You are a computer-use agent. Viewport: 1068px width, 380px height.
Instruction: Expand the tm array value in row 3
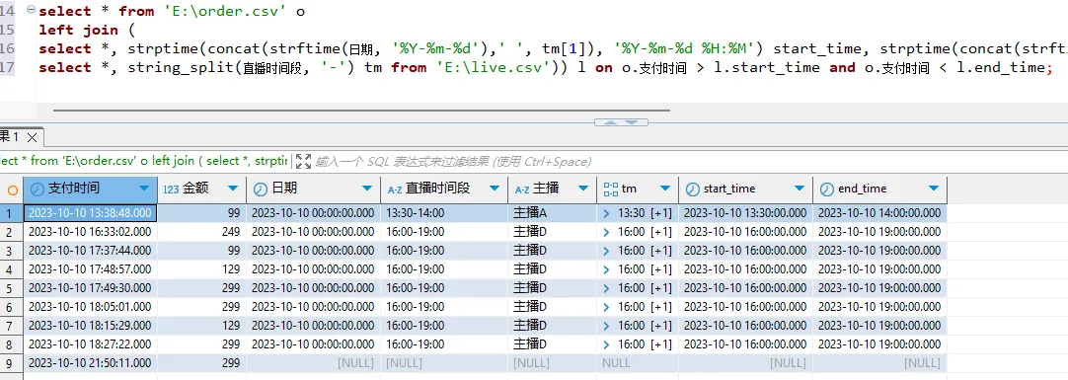pyautogui.click(x=607, y=251)
